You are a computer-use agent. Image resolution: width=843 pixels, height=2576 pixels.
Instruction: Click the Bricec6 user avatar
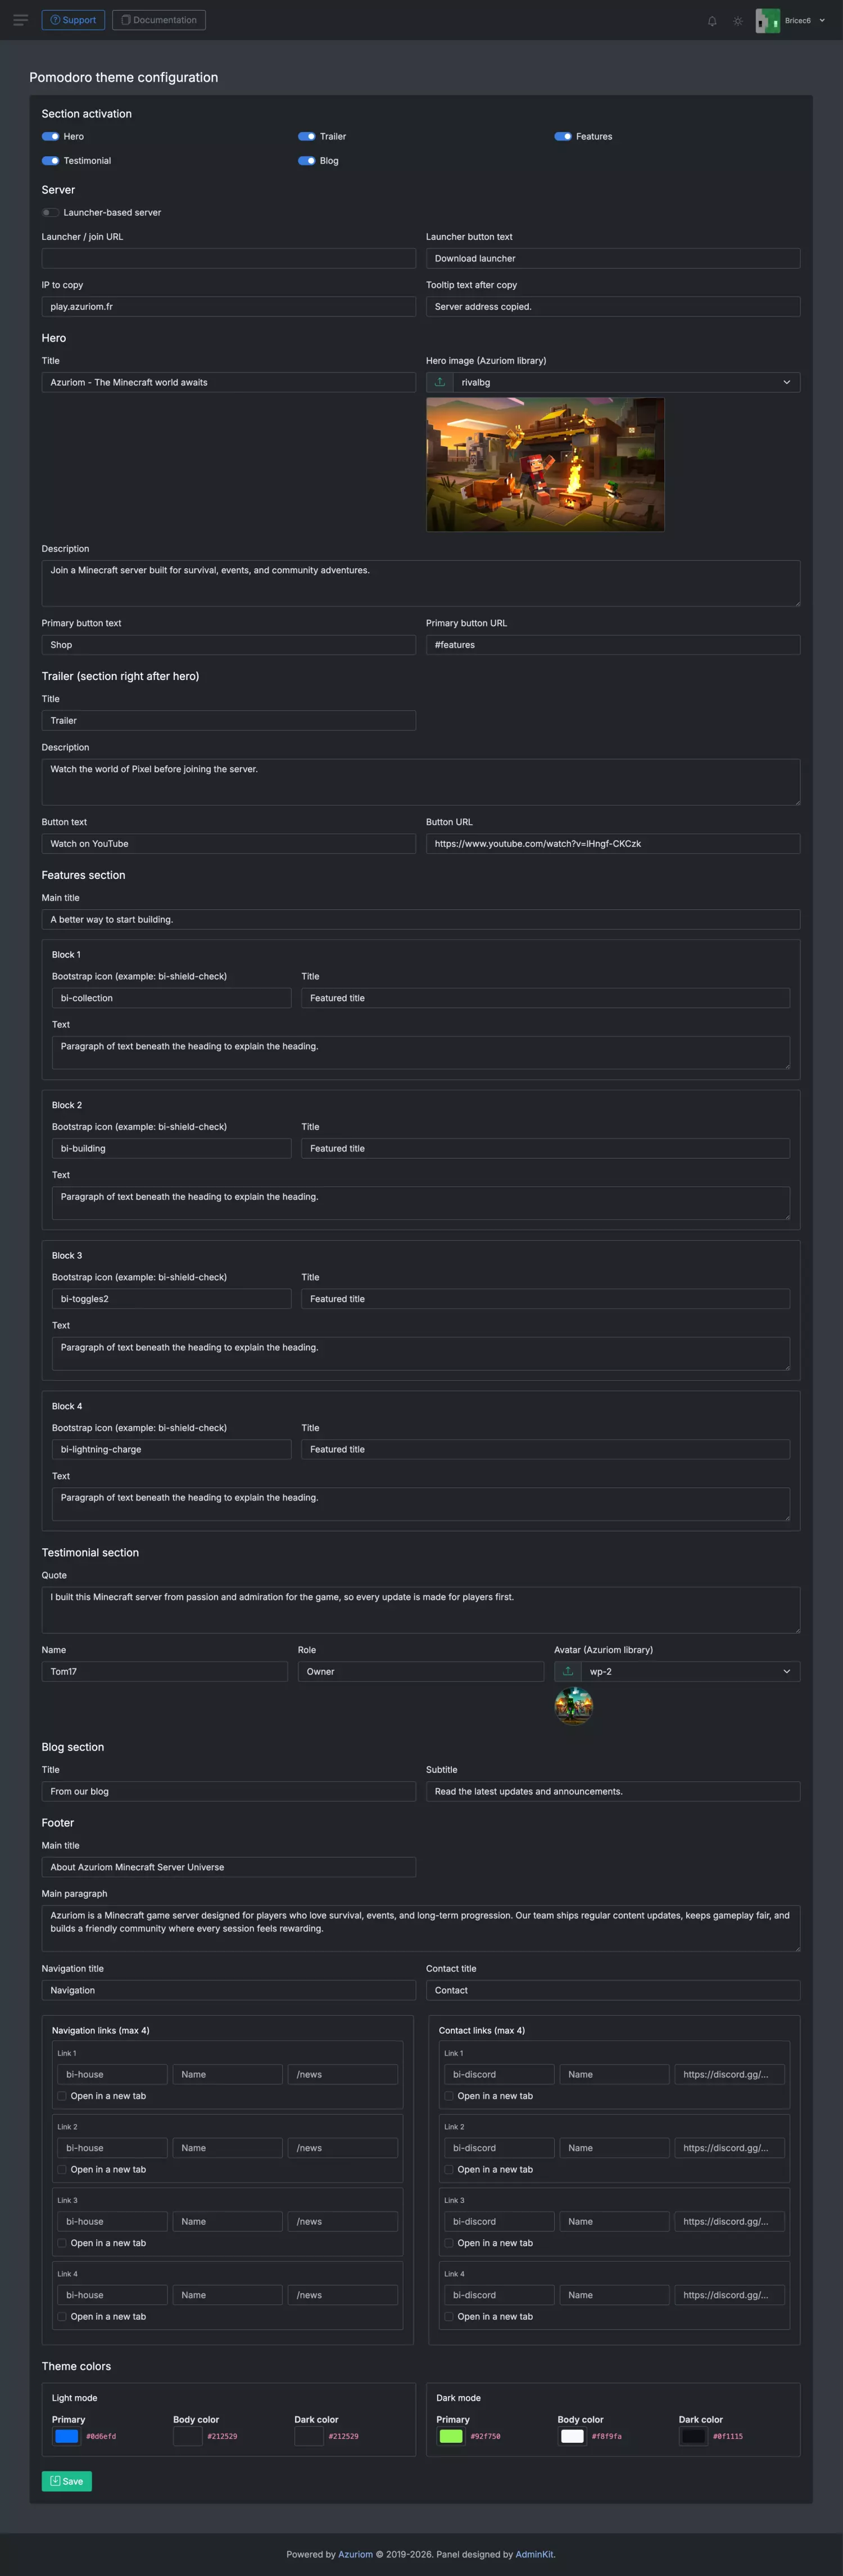[767, 20]
